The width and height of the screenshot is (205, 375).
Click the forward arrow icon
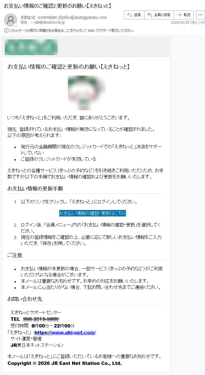pyautogui.click(x=179, y=15)
